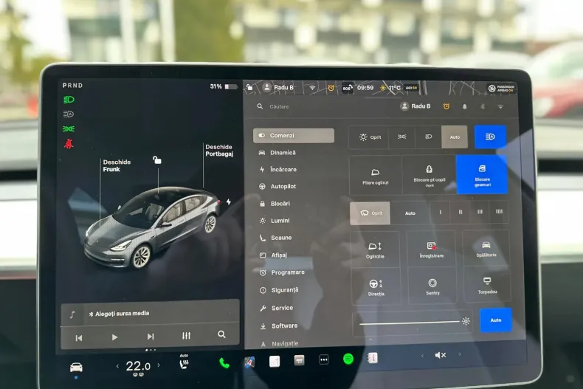
Task: Open the app launcher dots
Action: tap(324, 359)
